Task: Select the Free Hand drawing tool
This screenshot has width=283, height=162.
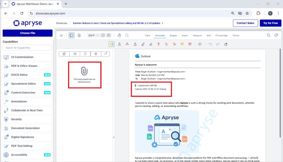Action: (x=143, y=44)
